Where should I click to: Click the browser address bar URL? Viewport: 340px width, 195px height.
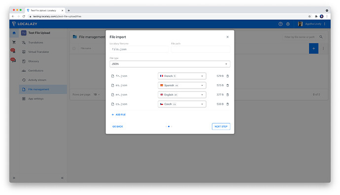pyautogui.click(x=57, y=16)
